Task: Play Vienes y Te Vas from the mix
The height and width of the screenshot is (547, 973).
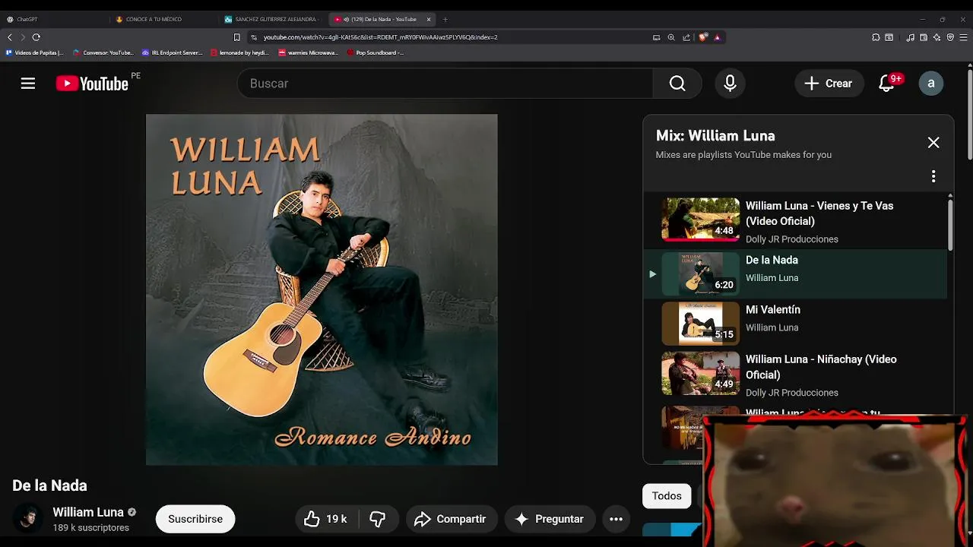Action: 795,222
